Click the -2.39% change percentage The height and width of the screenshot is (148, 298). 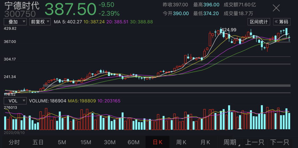point(109,14)
